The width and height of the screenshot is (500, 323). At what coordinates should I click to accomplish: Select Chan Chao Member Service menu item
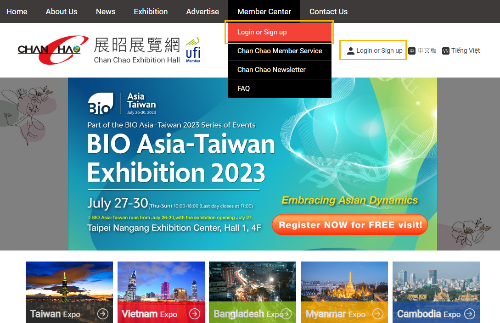(280, 51)
